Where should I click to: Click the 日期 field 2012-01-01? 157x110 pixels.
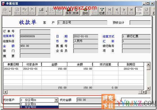(86, 36)
